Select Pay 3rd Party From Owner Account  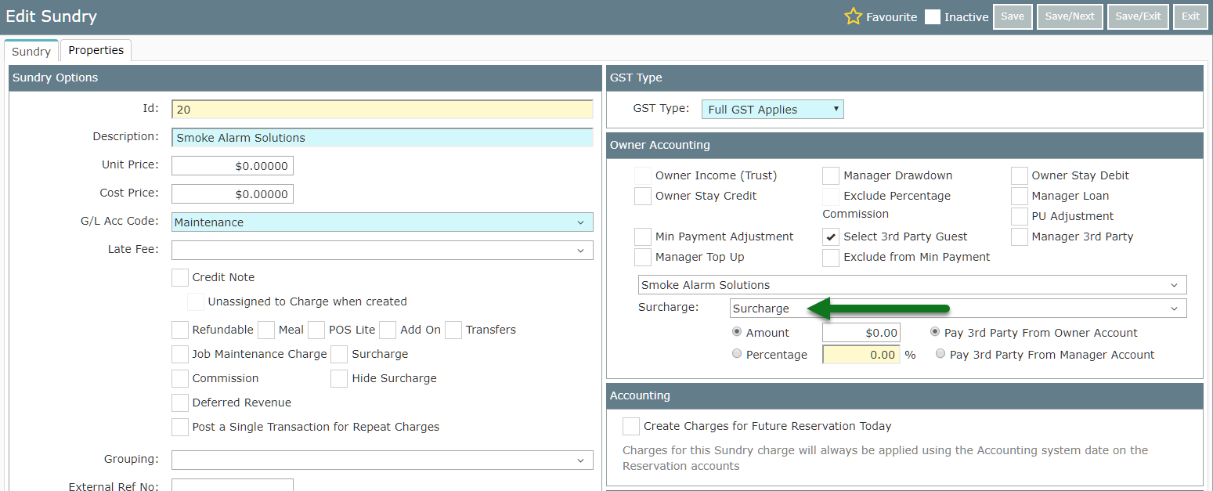tap(935, 332)
